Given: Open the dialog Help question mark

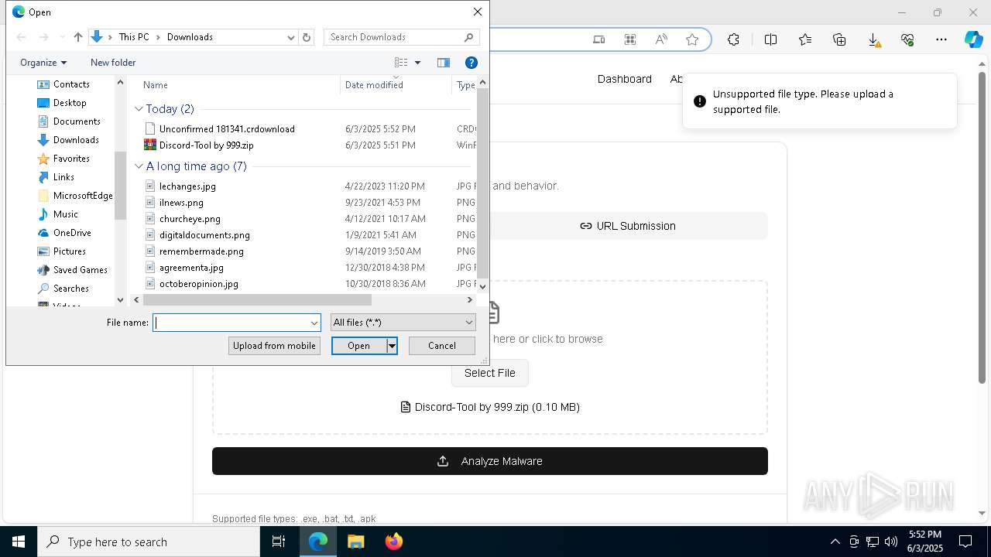Looking at the screenshot, I should coord(471,63).
